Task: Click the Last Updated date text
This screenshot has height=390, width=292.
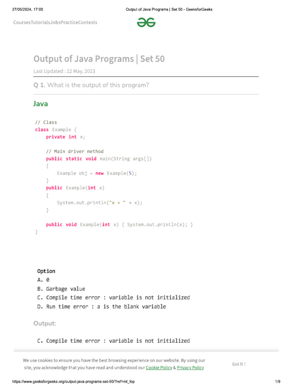Action: [64, 71]
